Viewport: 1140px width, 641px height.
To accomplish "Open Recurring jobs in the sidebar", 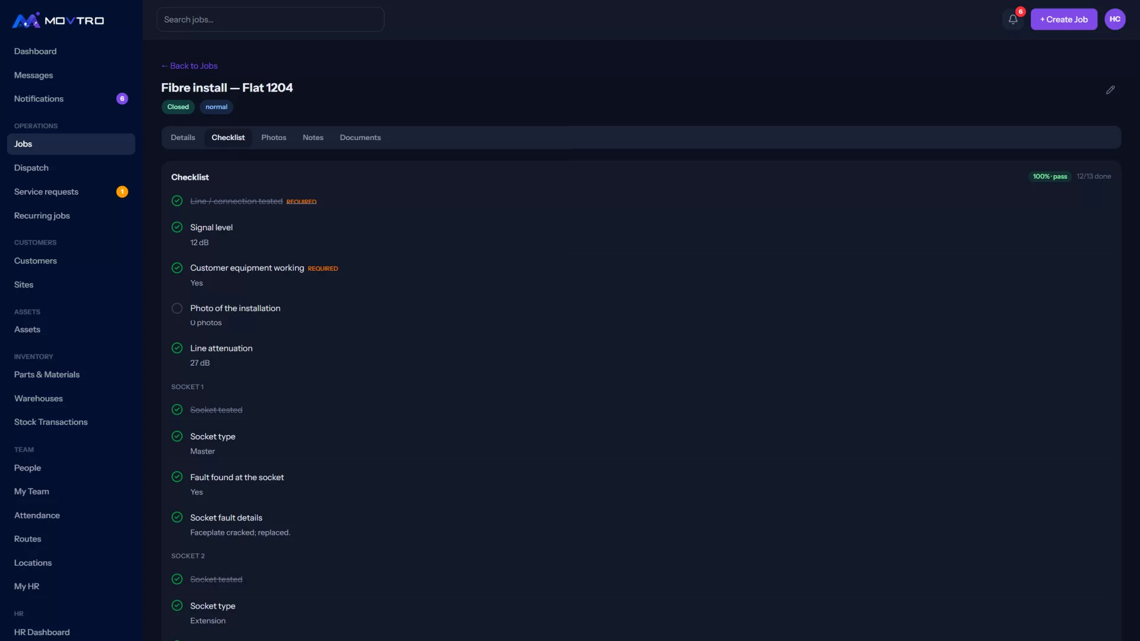I will pyautogui.click(x=71, y=215).
